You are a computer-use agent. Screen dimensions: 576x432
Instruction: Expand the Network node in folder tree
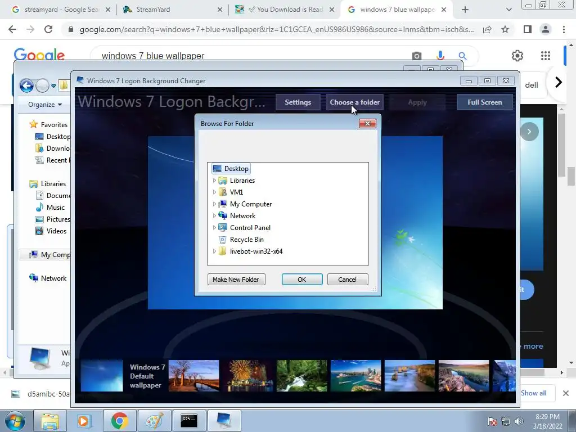point(214,215)
